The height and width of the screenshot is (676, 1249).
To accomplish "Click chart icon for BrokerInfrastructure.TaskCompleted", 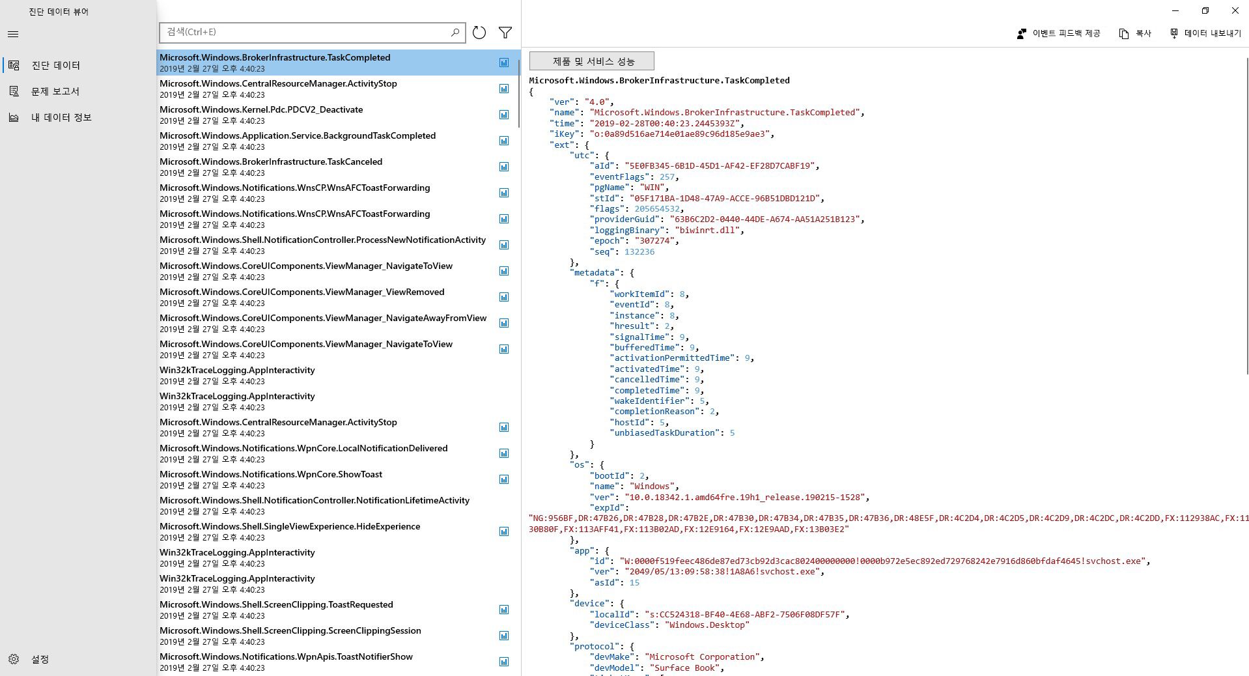I will pos(504,63).
